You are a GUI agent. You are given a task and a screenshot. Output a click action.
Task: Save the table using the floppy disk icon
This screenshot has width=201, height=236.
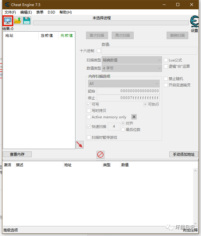pos(27,20)
